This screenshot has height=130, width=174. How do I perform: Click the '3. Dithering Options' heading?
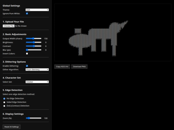point(14,62)
